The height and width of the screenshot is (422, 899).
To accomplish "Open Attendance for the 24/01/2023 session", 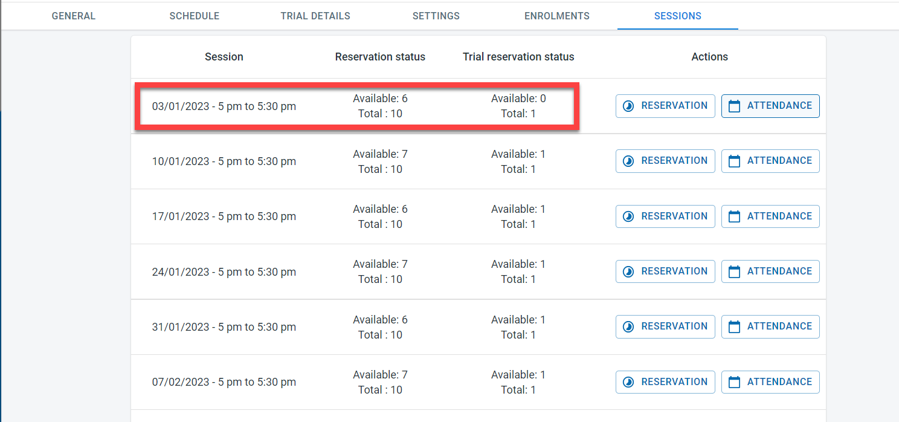I will [770, 271].
